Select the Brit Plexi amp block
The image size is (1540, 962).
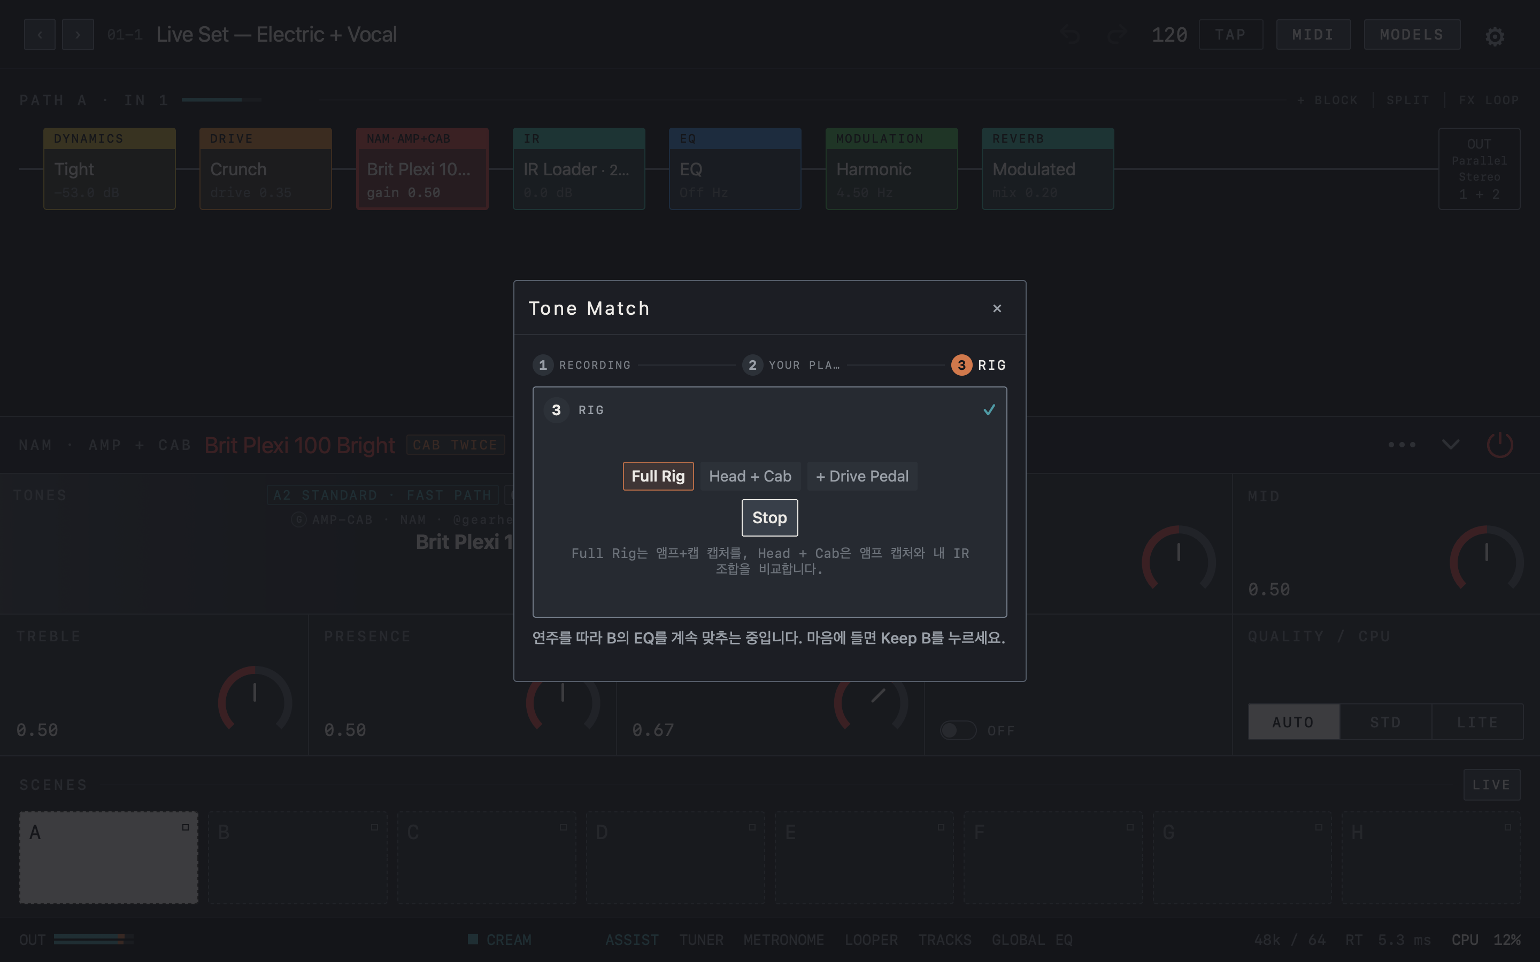[422, 168]
